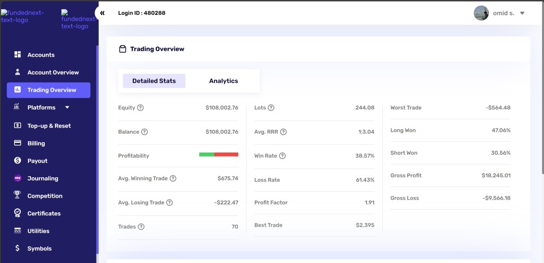544x263 pixels.
Task: Open Top-up & Reset page
Action: (x=49, y=126)
